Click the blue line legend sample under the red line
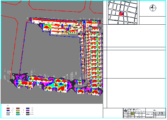Screen dimensions: 167x120 (8, 110)
